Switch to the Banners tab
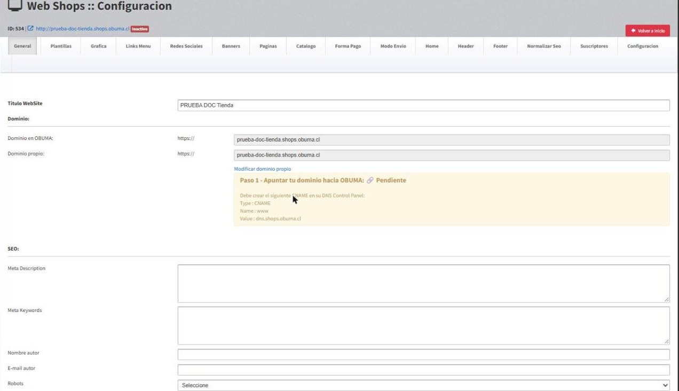 tap(231, 46)
